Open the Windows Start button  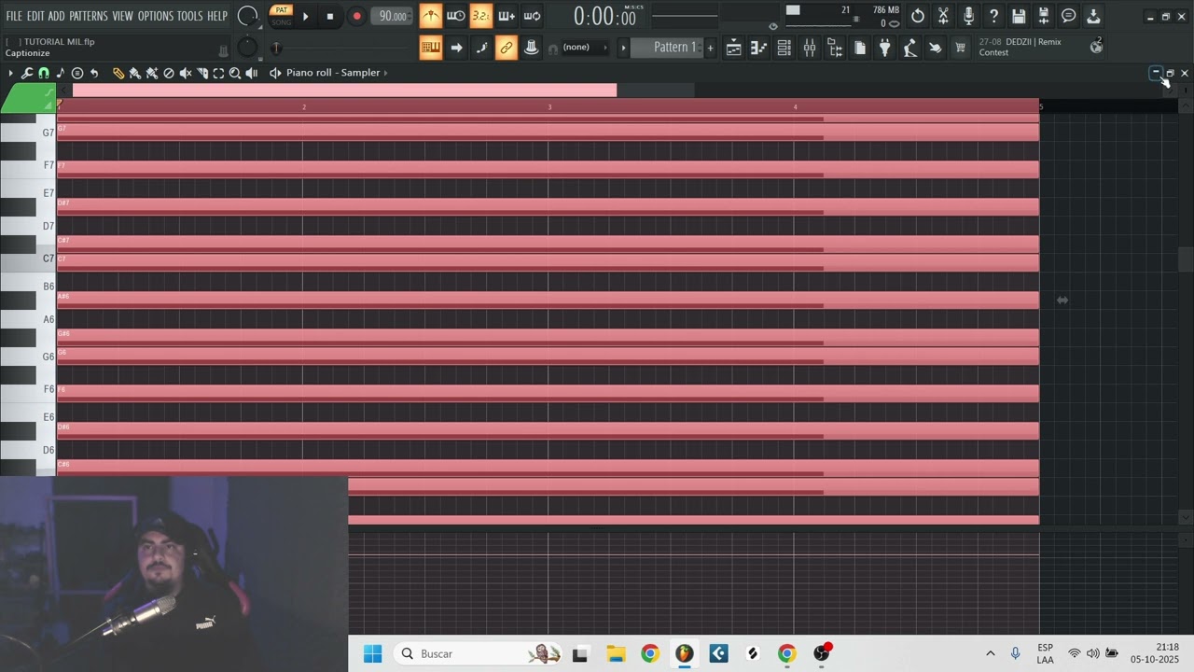(x=372, y=653)
